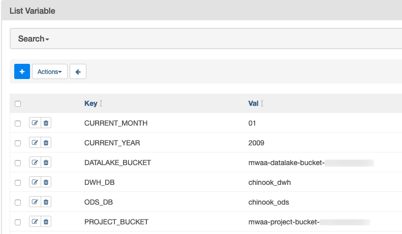
Task: Delete the DATALAKE_BUCKET variable
Action: [x=46, y=163]
